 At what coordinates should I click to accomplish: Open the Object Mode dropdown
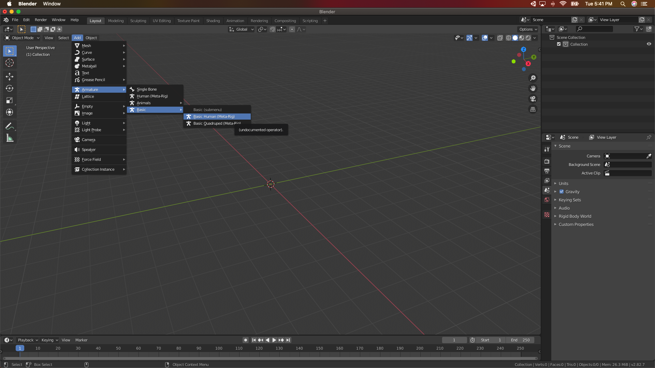click(x=22, y=38)
